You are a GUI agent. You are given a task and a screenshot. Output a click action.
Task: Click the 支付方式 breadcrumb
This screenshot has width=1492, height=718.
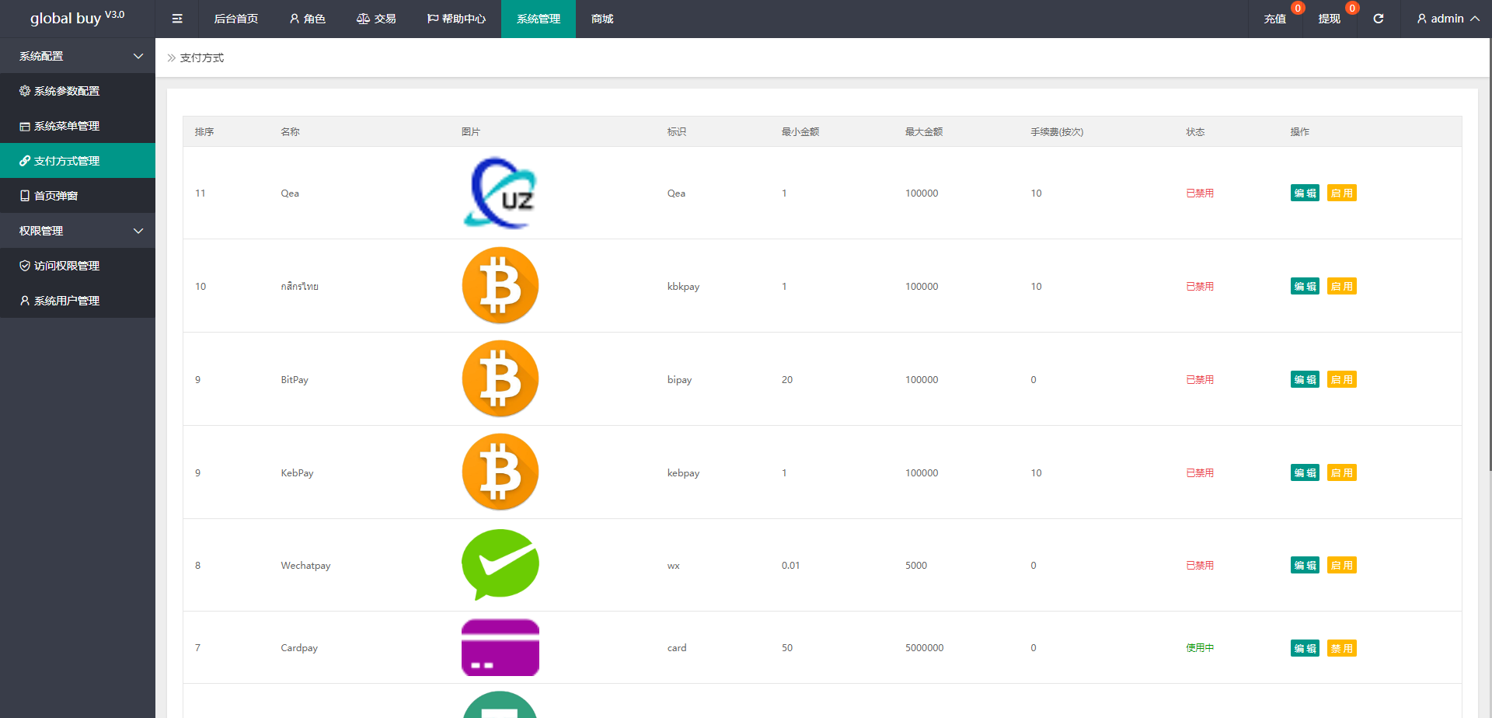202,58
